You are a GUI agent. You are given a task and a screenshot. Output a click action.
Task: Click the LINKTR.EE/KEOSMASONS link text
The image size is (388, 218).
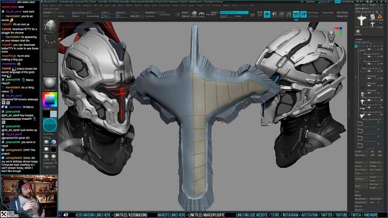(130, 215)
